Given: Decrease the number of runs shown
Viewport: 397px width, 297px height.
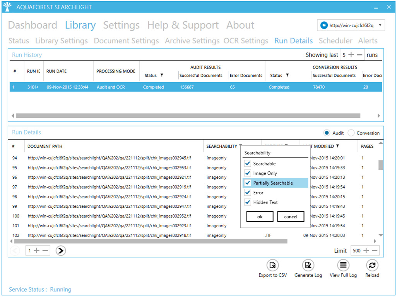Looking at the screenshot, I should (359, 55).
